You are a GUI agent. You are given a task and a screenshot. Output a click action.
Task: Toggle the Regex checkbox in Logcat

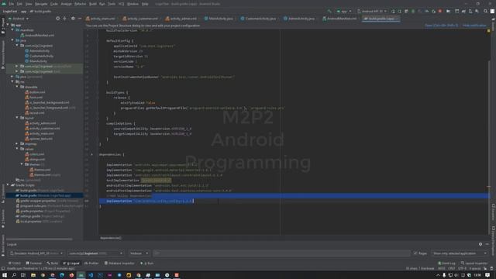tap(415, 253)
